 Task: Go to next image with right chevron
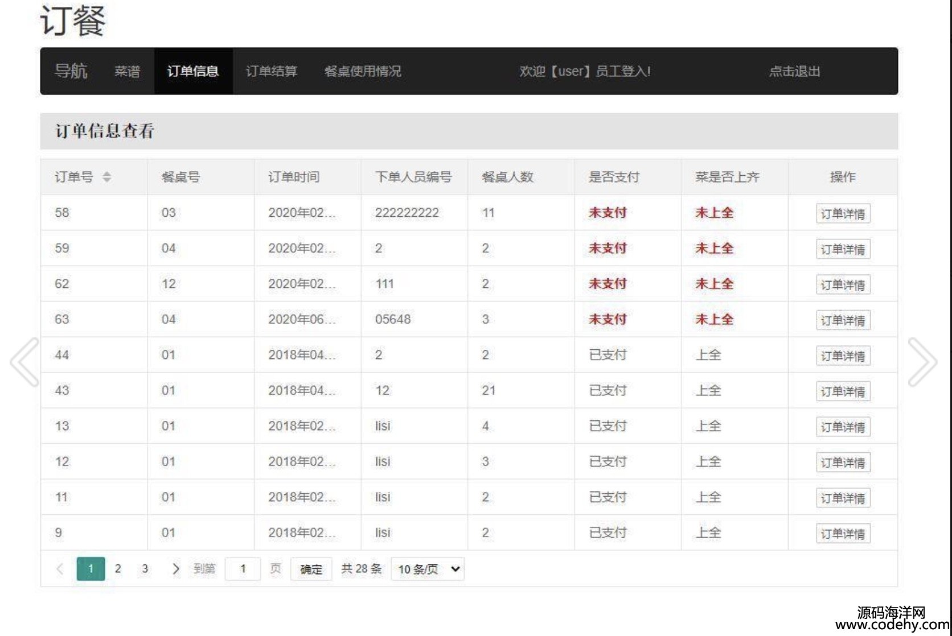(x=921, y=362)
